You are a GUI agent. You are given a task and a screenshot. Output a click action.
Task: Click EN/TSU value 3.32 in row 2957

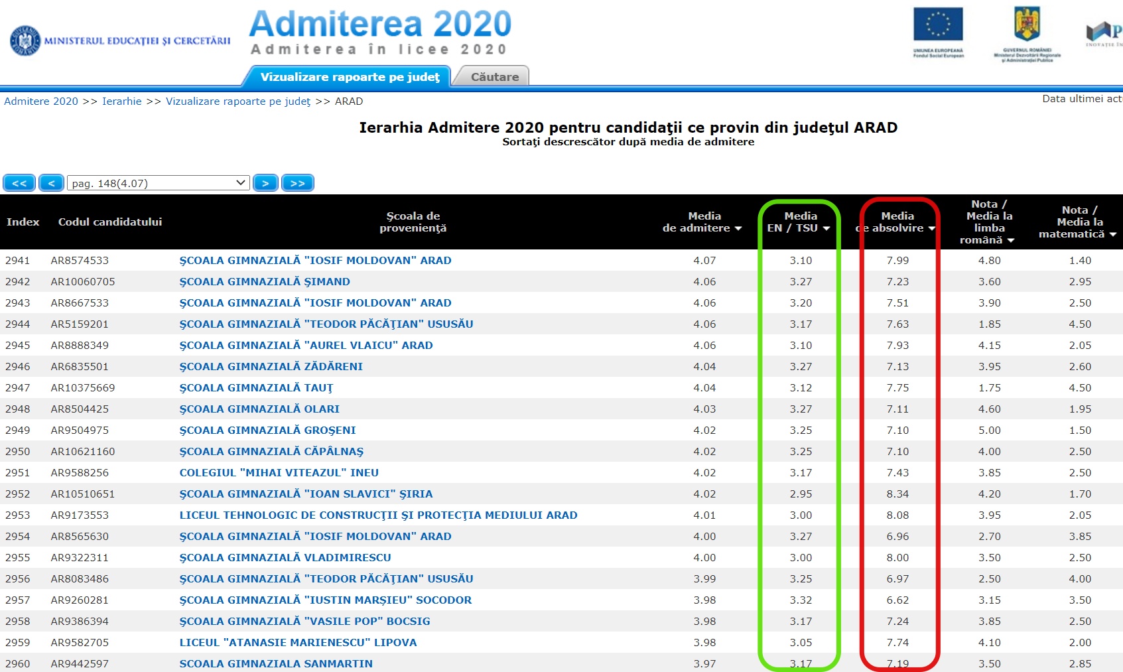point(801,600)
